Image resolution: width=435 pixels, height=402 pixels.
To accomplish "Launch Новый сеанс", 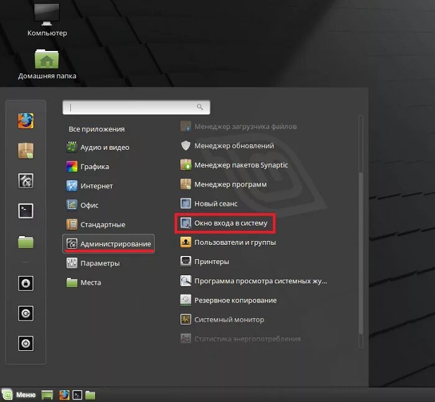I will point(209,204).
